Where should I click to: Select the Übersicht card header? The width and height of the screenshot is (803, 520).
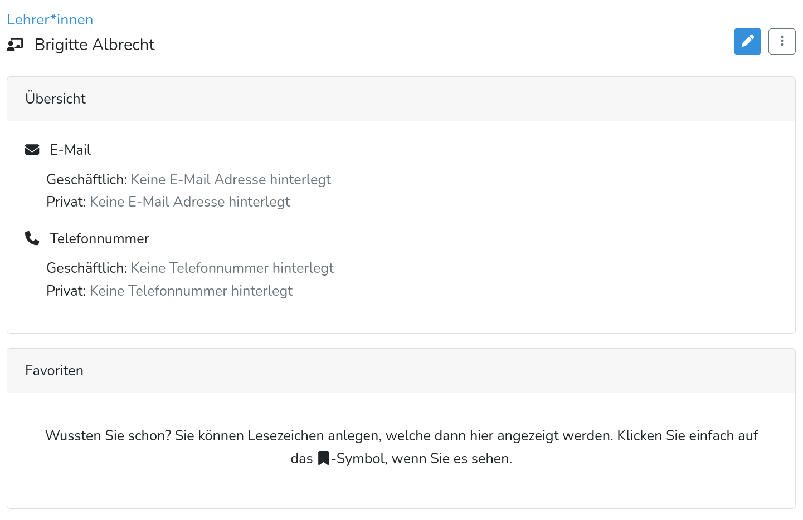click(x=401, y=99)
